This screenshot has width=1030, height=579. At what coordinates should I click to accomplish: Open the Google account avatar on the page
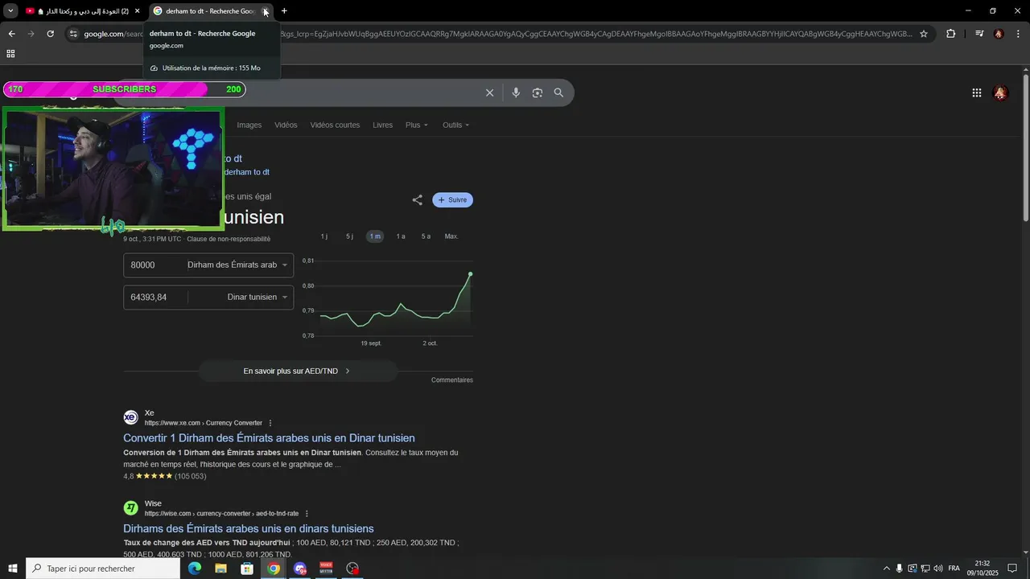coord(1000,93)
